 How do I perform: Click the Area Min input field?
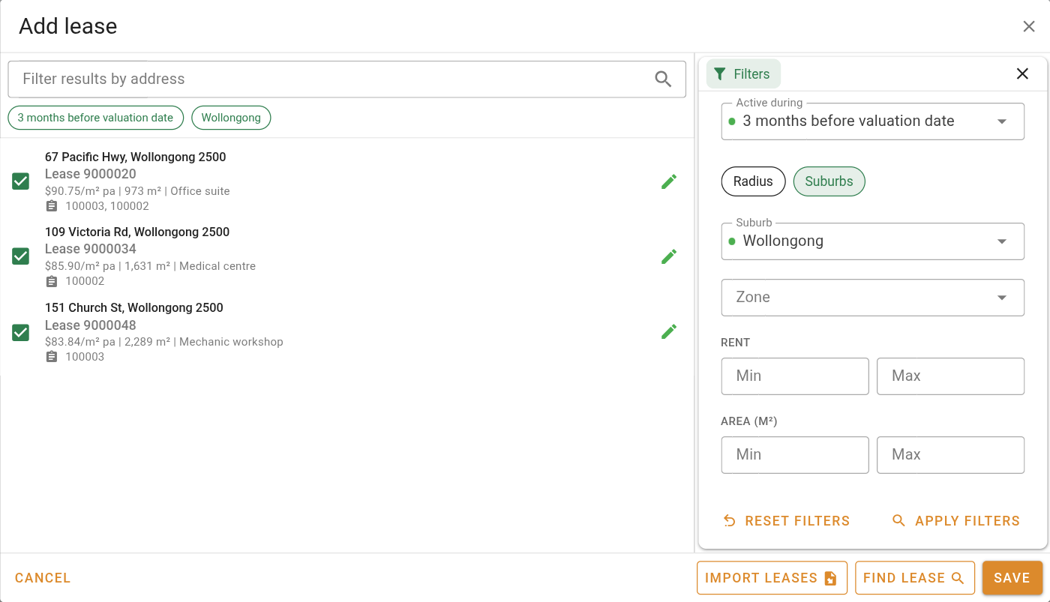(x=795, y=455)
